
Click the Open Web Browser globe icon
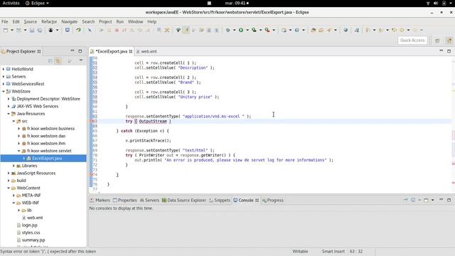click(346, 30)
